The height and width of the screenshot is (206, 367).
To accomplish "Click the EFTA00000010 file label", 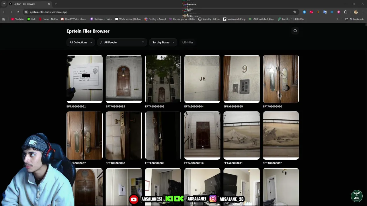I will point(194,163).
